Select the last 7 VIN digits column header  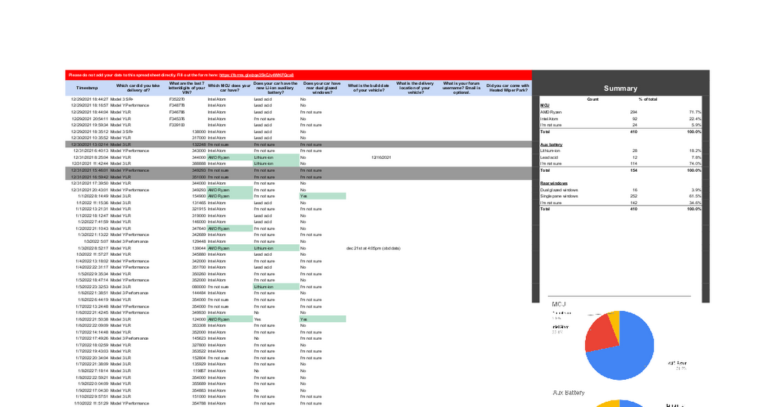click(x=186, y=87)
